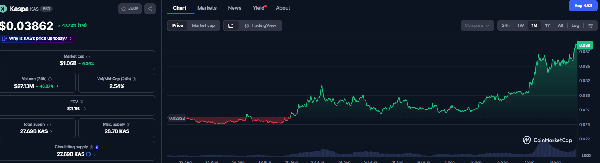Select the line chart icon
600x163 pixels.
(x=231, y=25)
